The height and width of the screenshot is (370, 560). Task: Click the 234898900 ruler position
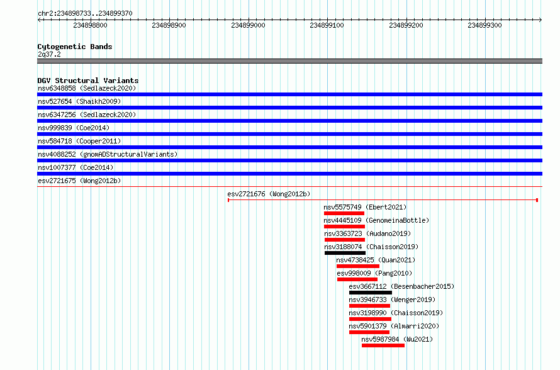pos(169,25)
